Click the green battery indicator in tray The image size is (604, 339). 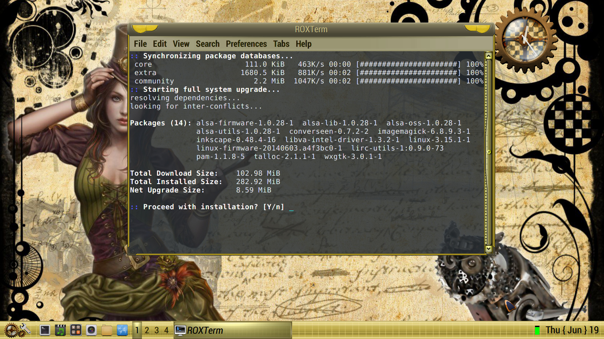tap(537, 330)
